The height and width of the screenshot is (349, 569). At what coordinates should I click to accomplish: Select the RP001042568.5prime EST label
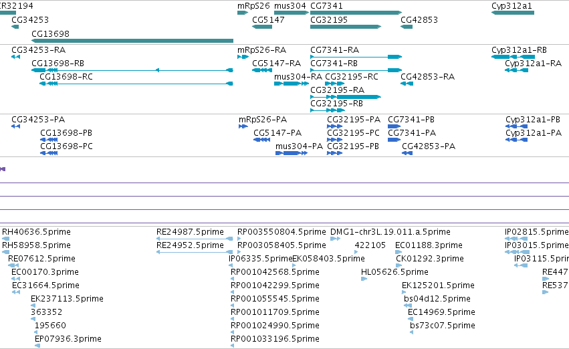pyautogui.click(x=275, y=273)
